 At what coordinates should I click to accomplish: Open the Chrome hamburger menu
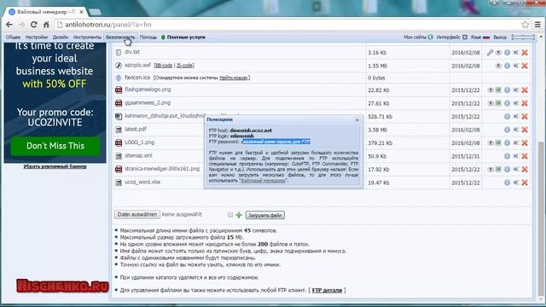537,25
